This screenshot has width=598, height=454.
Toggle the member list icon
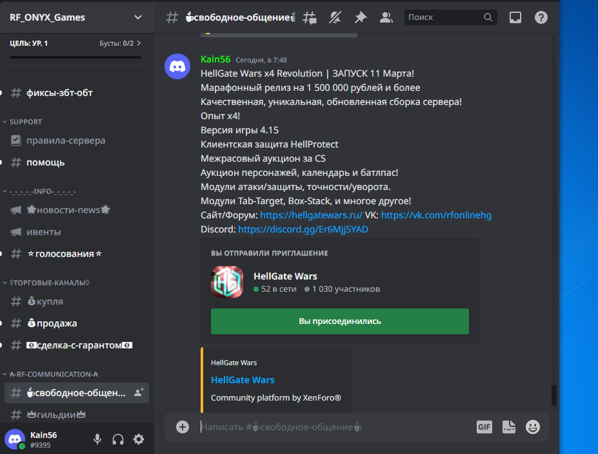(386, 17)
